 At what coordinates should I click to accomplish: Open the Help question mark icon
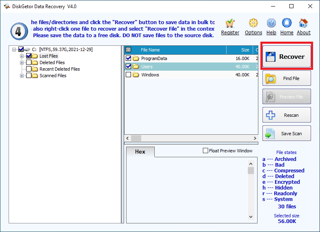[x=271, y=24]
